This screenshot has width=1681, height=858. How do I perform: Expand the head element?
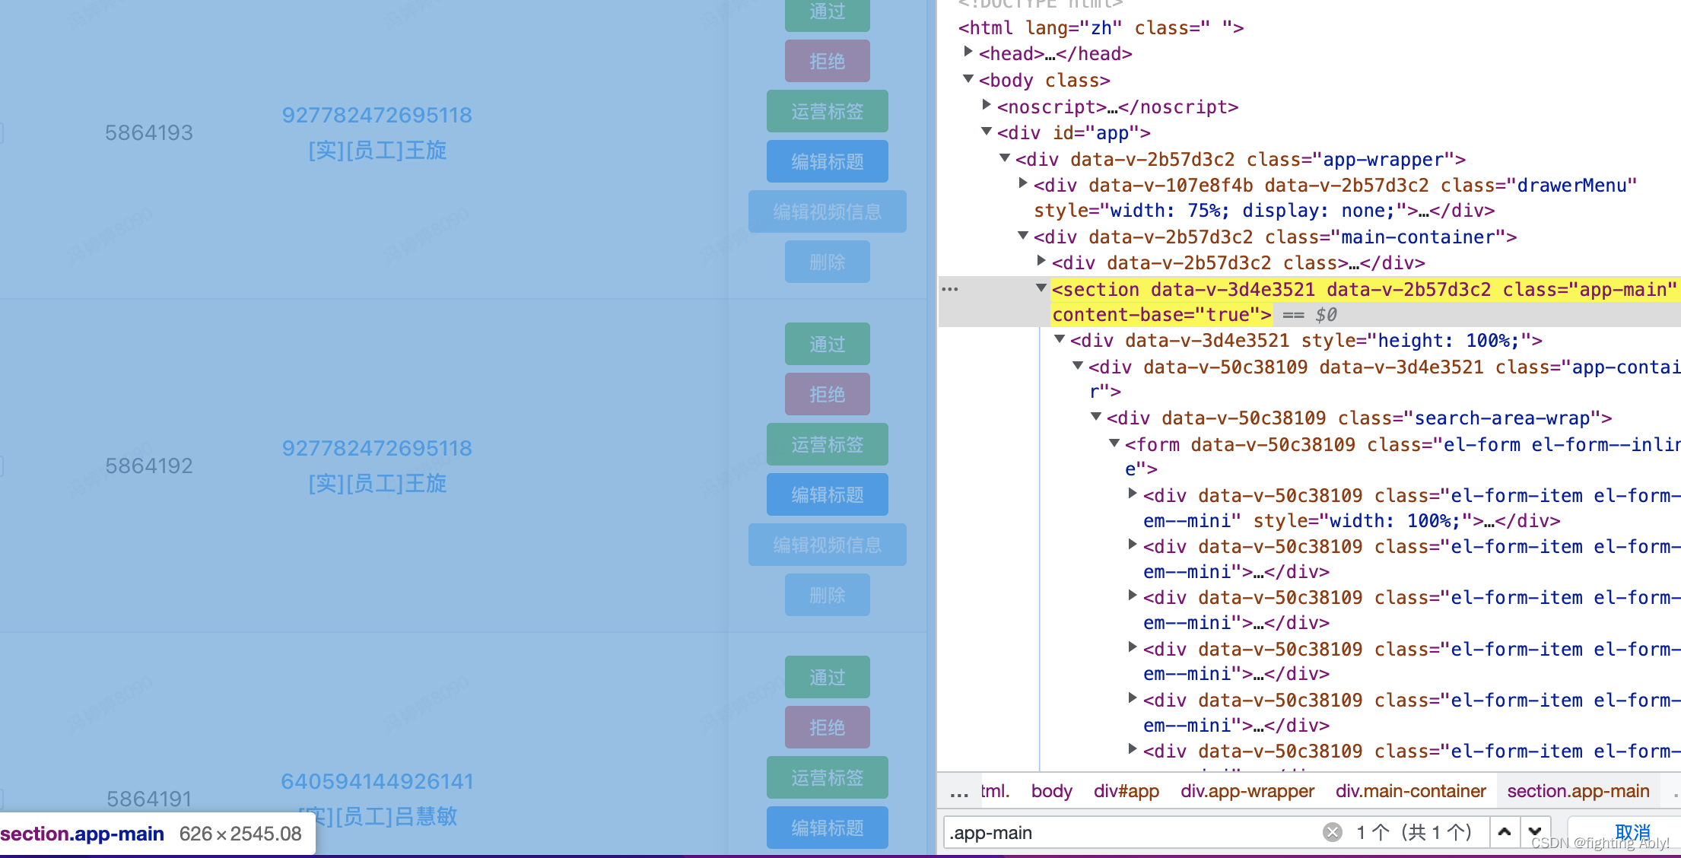[x=968, y=52]
